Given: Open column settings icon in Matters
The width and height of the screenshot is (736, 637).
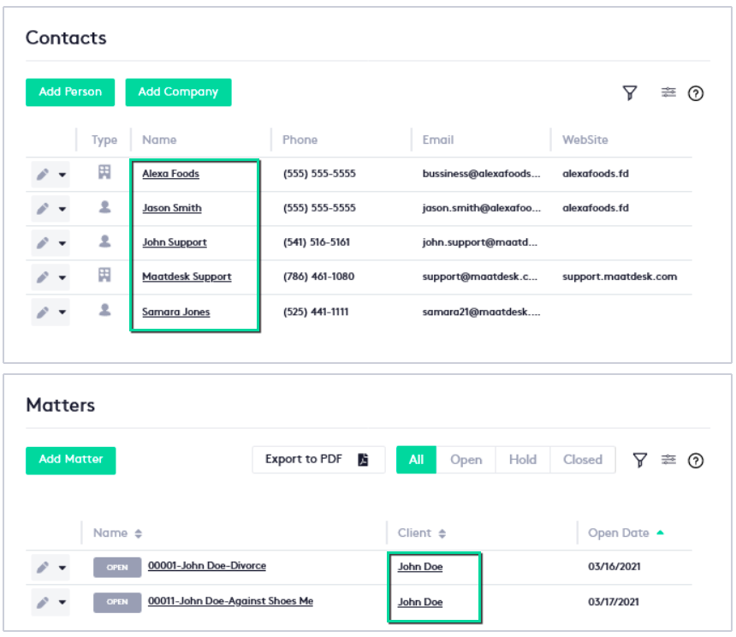Looking at the screenshot, I should pyautogui.click(x=668, y=460).
